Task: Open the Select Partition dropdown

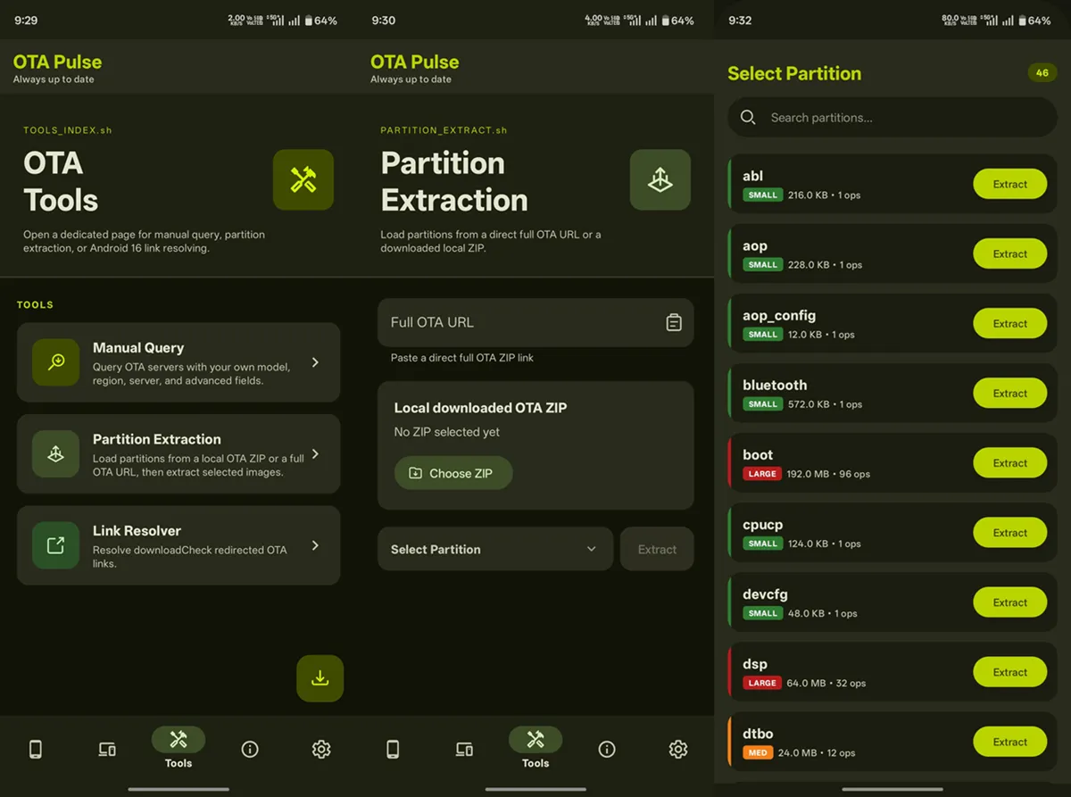Action: point(495,549)
